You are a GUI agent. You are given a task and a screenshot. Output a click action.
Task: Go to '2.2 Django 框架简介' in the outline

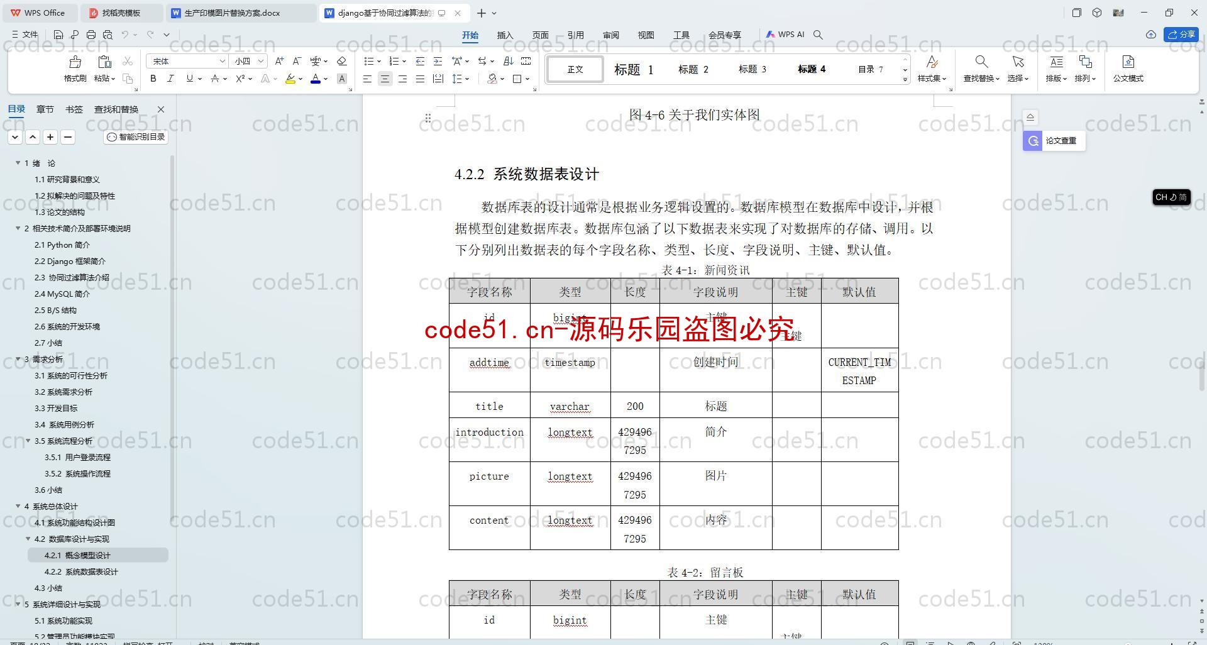70,261
